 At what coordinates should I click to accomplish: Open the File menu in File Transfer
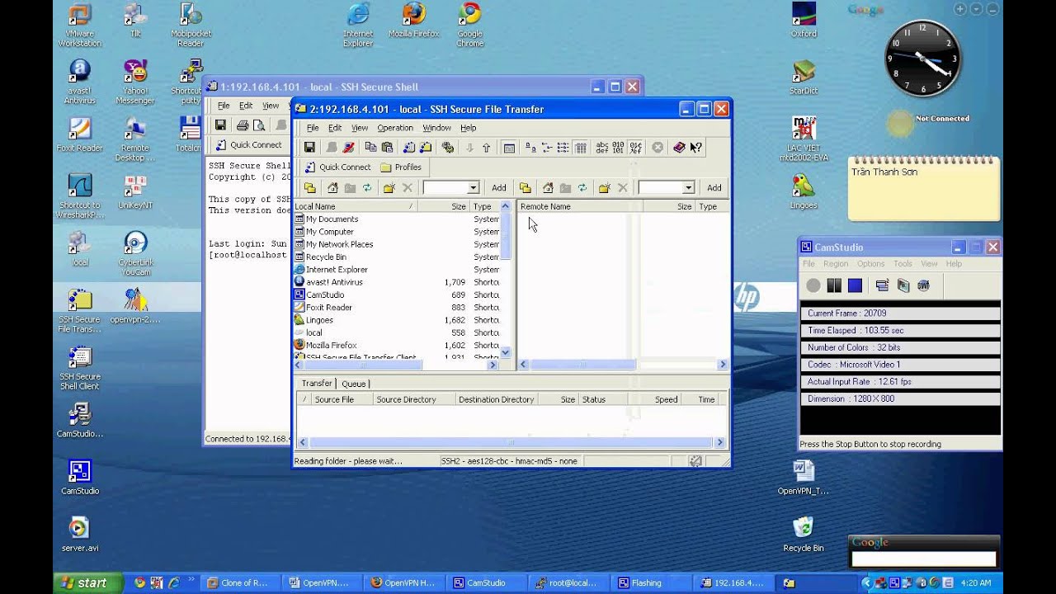(313, 128)
